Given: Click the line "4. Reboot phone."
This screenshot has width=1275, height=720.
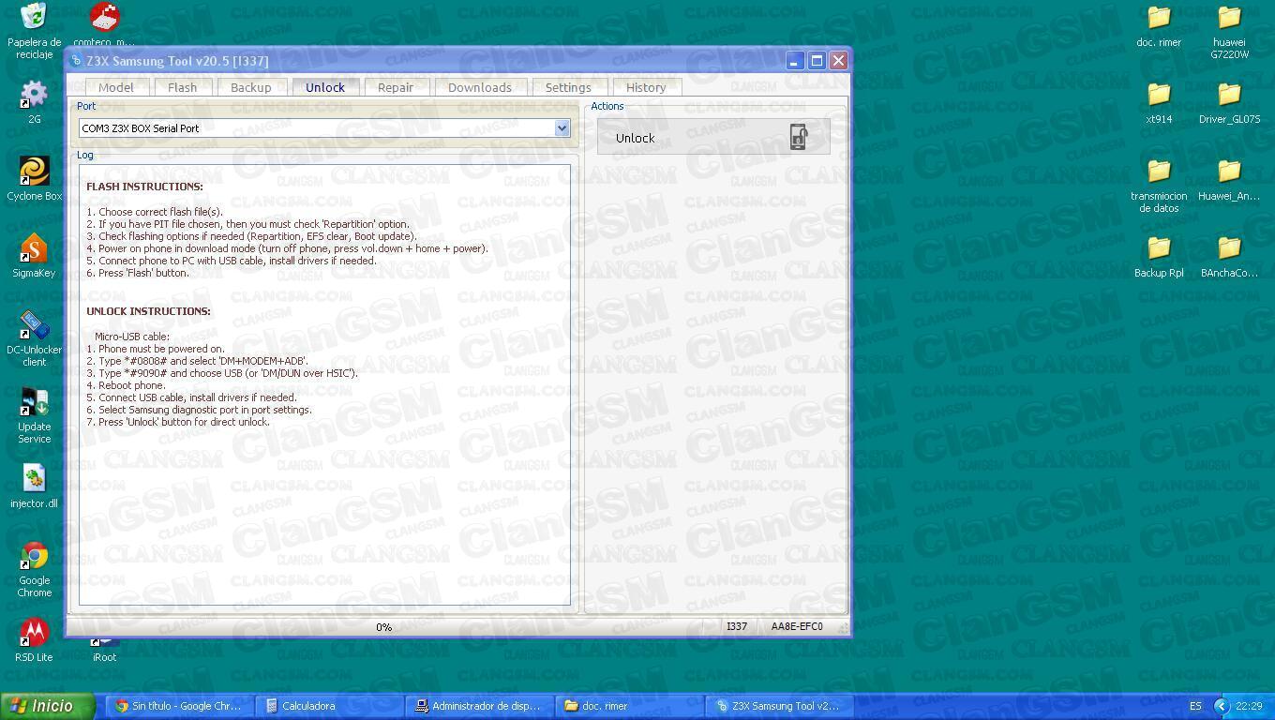Looking at the screenshot, I should [126, 385].
